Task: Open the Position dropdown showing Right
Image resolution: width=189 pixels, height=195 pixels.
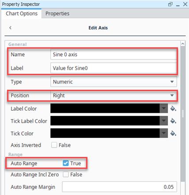Action: [x=113, y=96]
